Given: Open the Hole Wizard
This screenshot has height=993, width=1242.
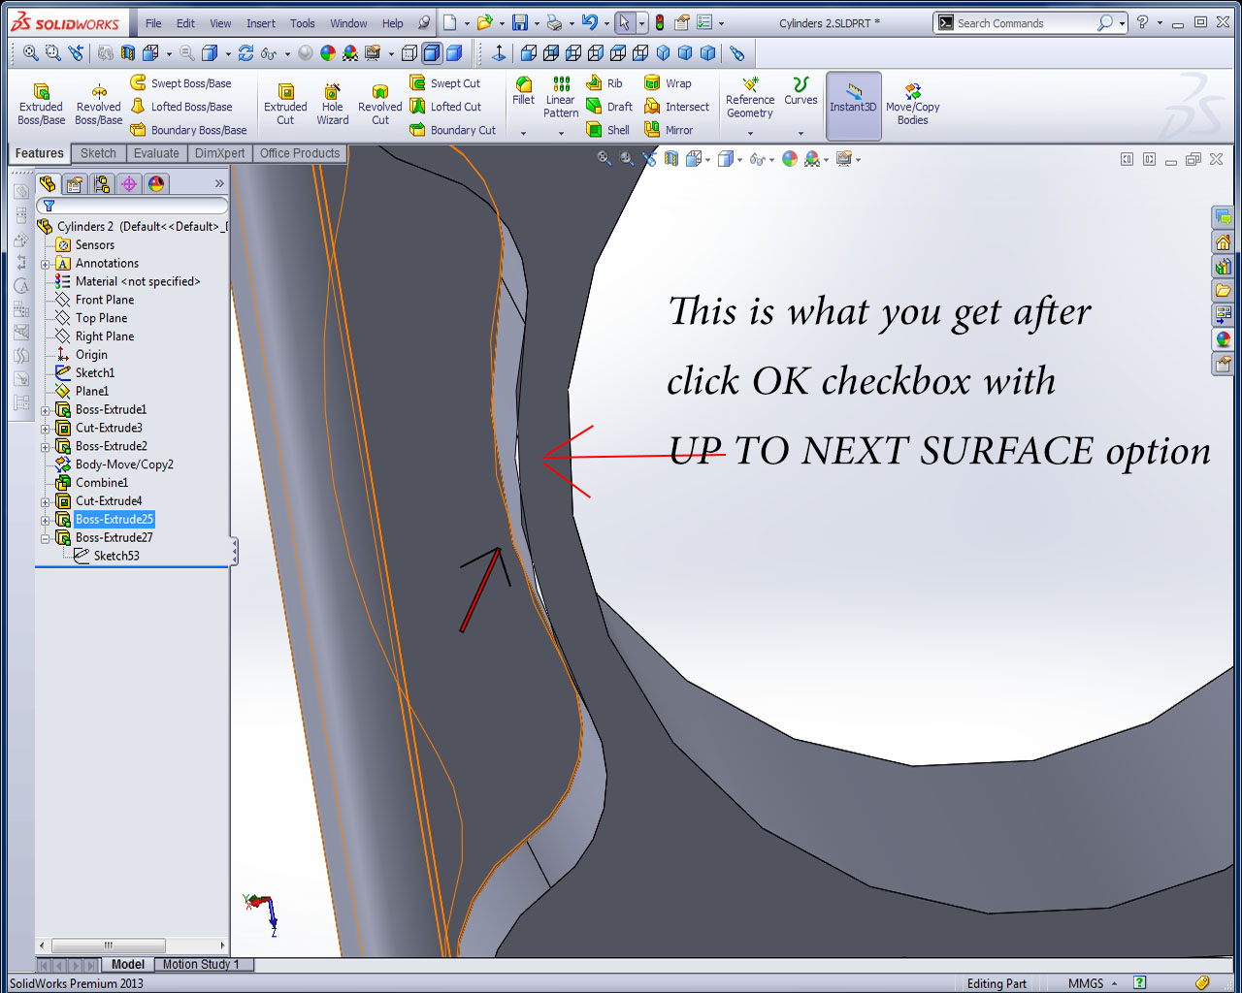Looking at the screenshot, I should coord(332,105).
